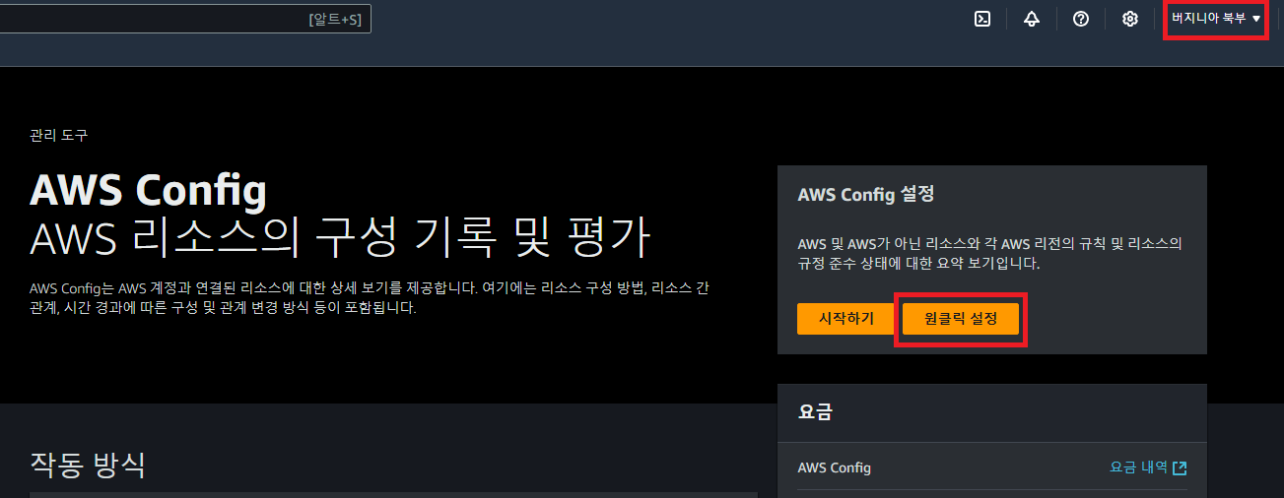Click the external link icon beside 요금 내역
1284x498 pixels.
[x=1180, y=467]
